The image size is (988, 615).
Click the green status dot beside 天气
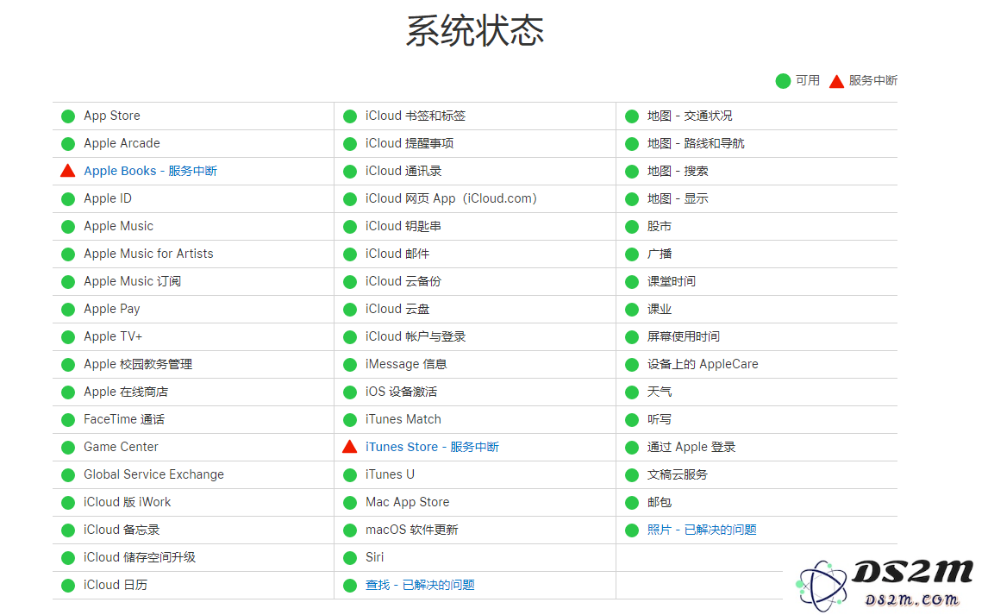[632, 392]
